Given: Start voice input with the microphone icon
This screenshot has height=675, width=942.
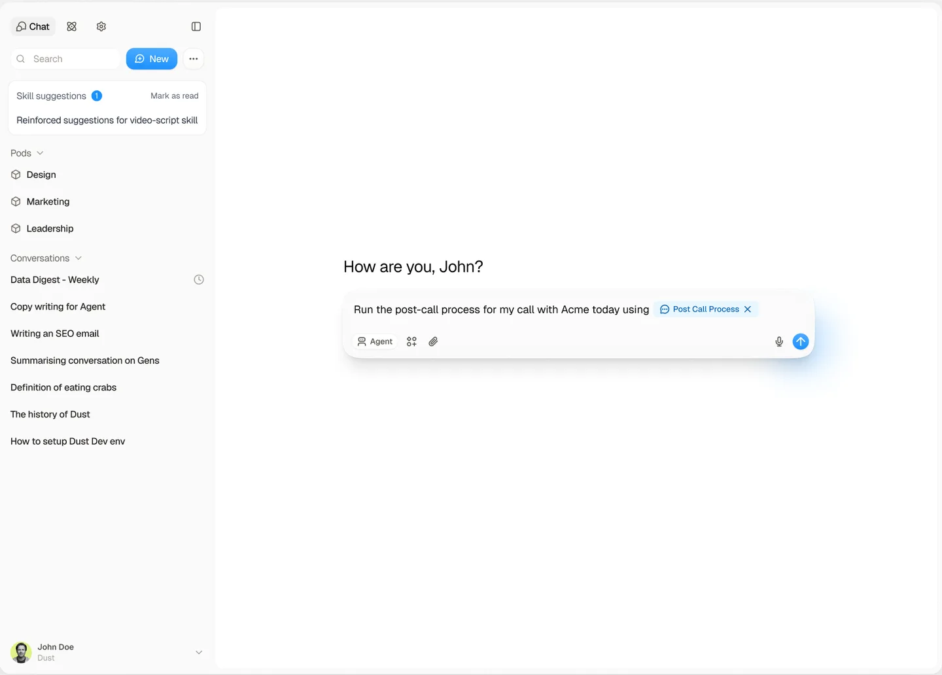Looking at the screenshot, I should [x=779, y=341].
